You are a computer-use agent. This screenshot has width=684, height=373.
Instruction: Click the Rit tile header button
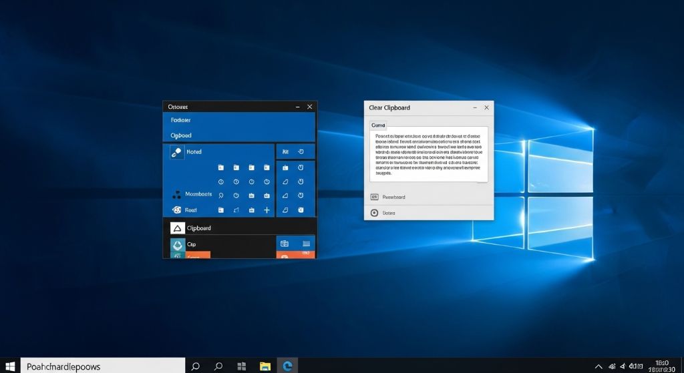click(x=286, y=151)
